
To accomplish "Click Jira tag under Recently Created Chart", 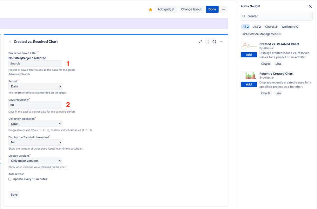I will coord(278,93).
